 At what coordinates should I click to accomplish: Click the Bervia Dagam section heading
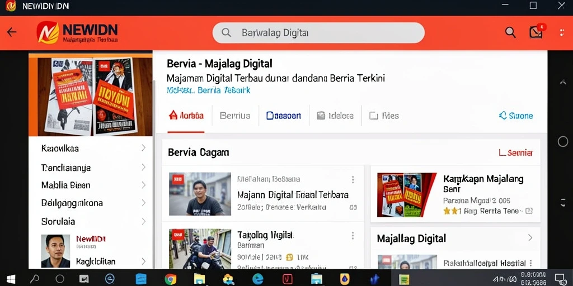pyautogui.click(x=199, y=152)
